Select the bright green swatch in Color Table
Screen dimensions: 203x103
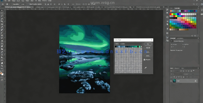click(x=139, y=47)
